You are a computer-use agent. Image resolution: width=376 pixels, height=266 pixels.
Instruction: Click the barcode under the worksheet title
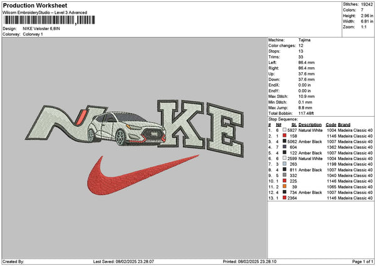50,20
